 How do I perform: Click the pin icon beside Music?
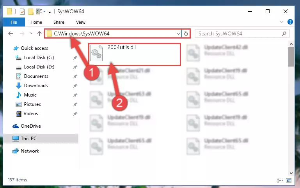click(75, 95)
